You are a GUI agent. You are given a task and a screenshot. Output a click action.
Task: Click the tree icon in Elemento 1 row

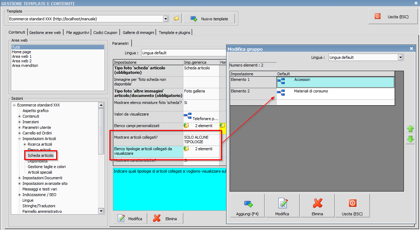click(281, 81)
